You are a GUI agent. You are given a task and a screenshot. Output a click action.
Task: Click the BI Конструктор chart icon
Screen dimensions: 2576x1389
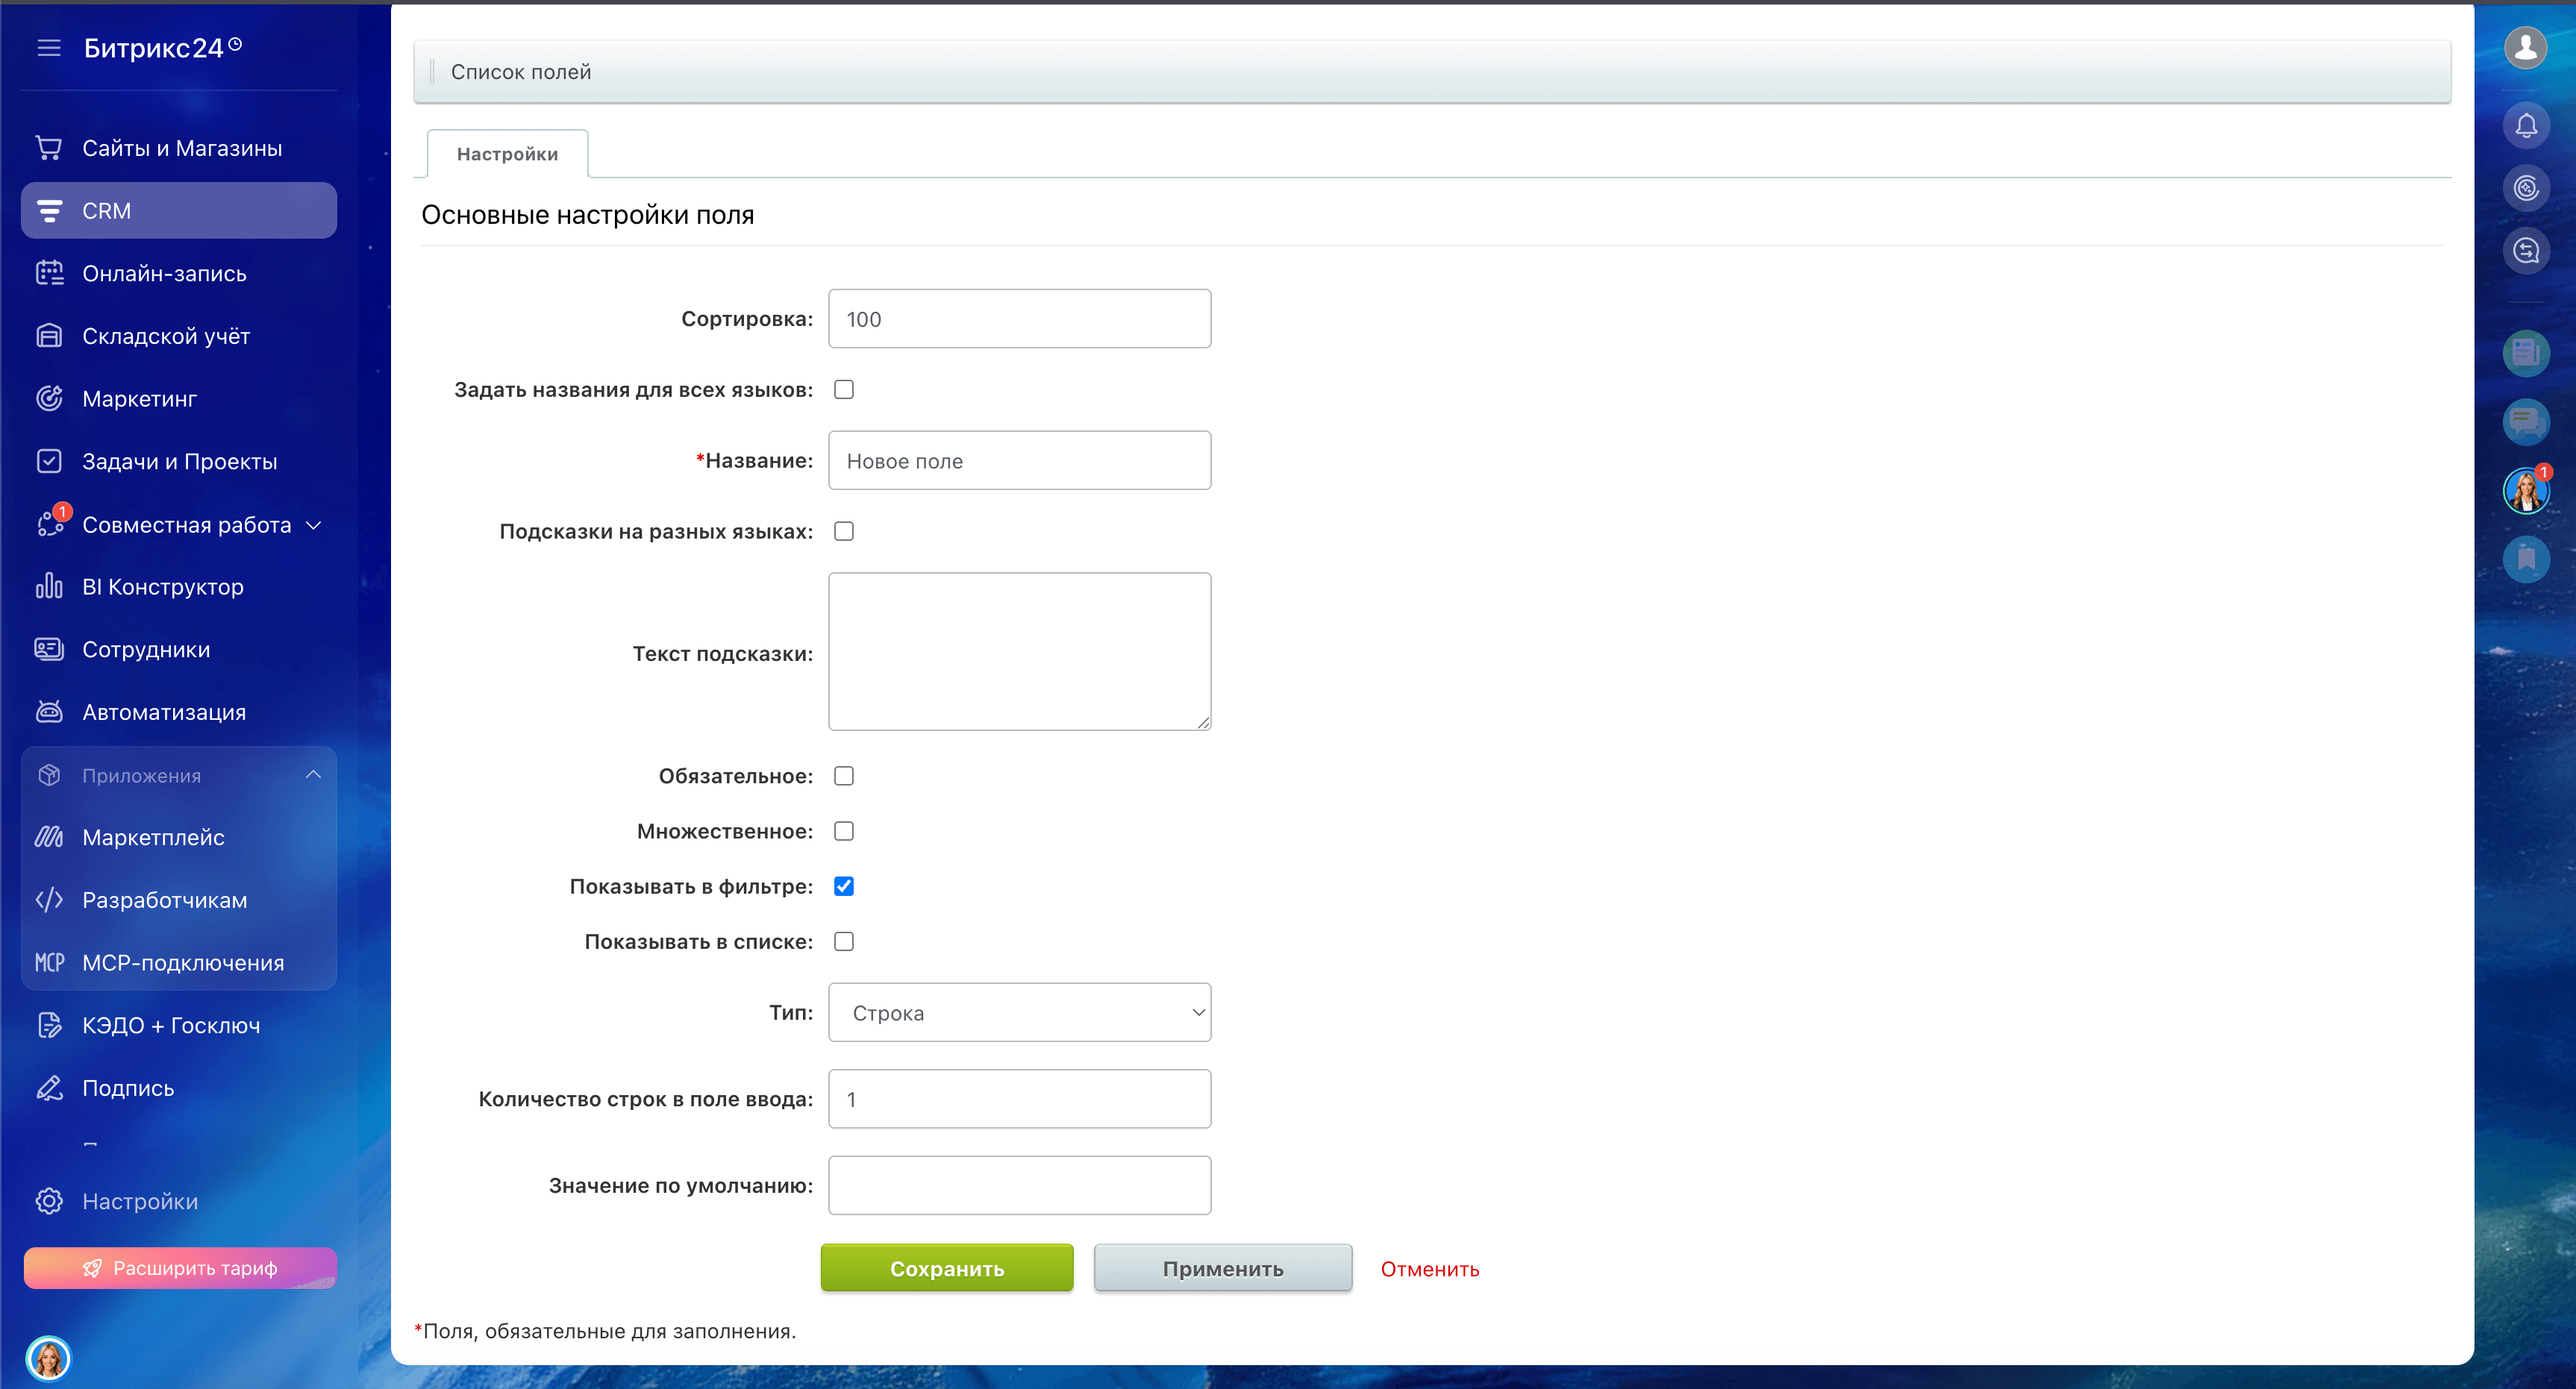coord(49,587)
